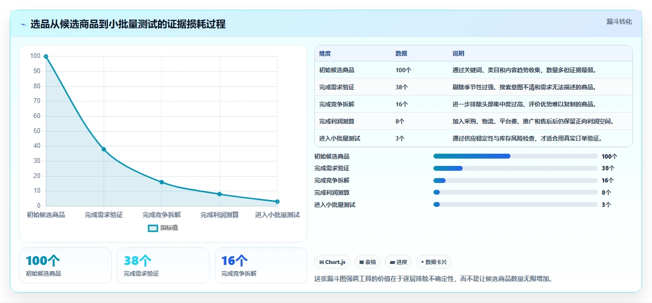Click the chart data point at 初始候选商品
Image resolution: width=652 pixels, height=303 pixels.
pyautogui.click(x=46, y=57)
